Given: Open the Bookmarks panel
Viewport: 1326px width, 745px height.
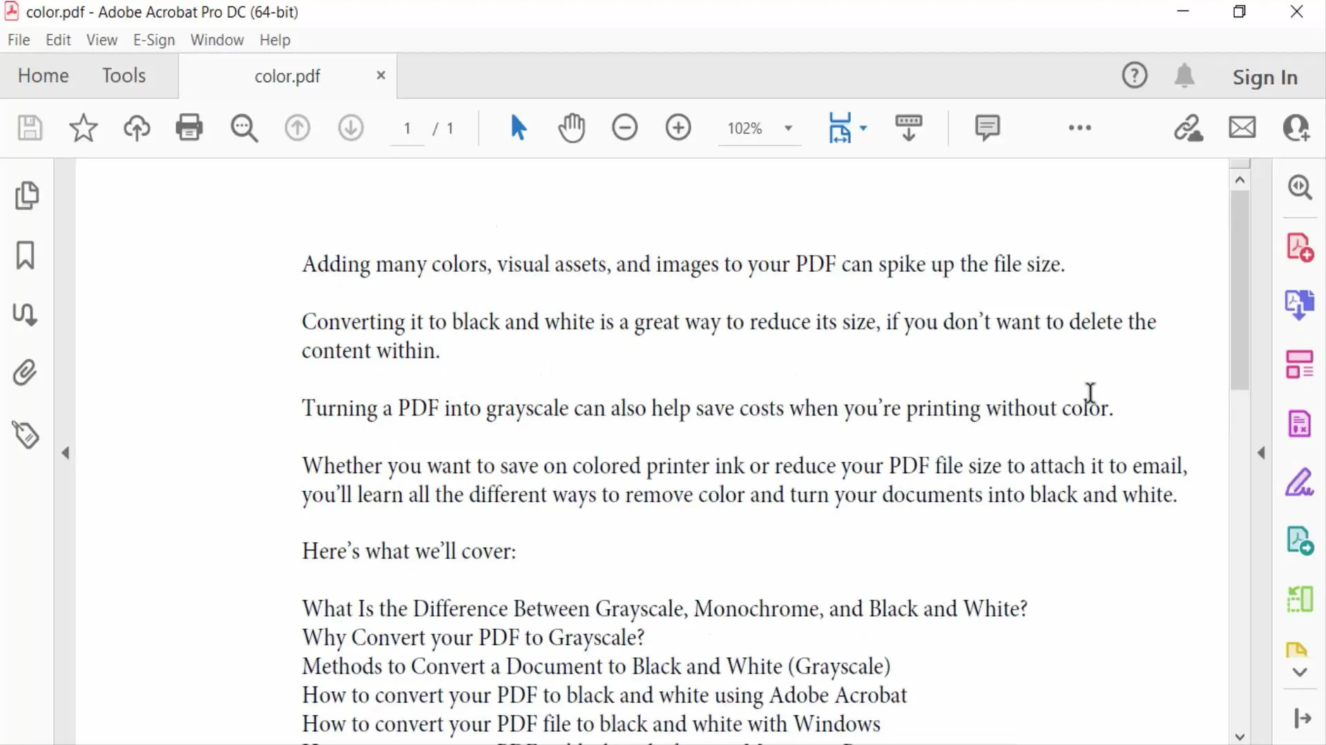Looking at the screenshot, I should pos(25,255).
